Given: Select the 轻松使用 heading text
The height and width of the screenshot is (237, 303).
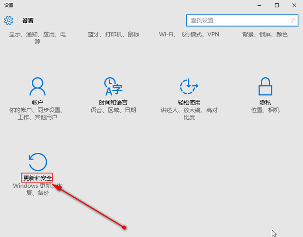Looking at the screenshot, I should (189, 102).
